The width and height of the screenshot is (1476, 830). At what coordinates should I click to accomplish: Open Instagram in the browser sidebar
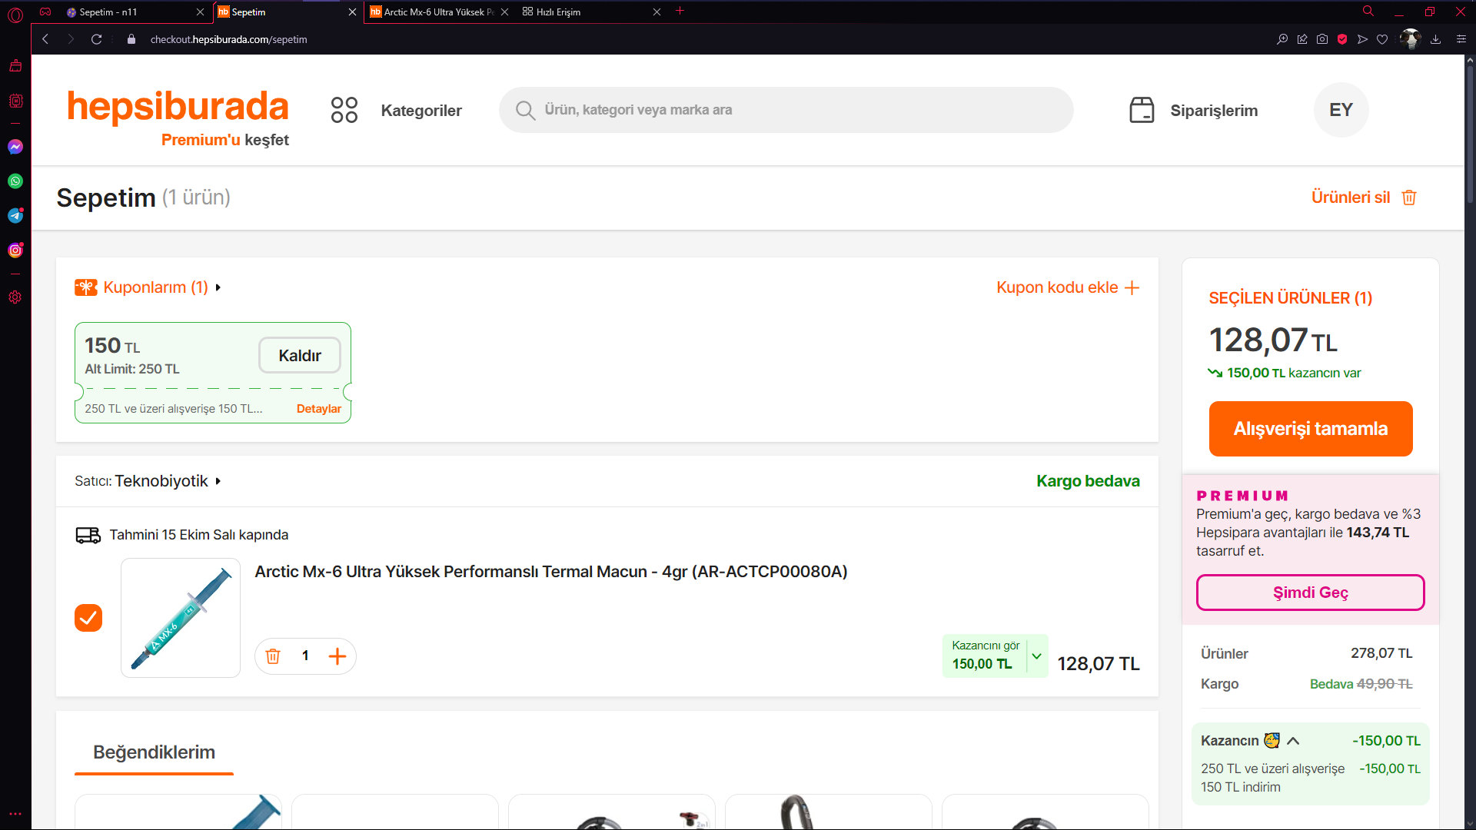[x=15, y=250]
